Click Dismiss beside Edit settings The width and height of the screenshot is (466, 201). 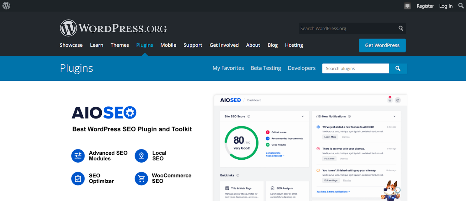pos(347,180)
